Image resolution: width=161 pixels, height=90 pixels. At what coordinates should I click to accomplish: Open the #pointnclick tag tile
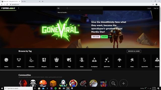point(145,61)
